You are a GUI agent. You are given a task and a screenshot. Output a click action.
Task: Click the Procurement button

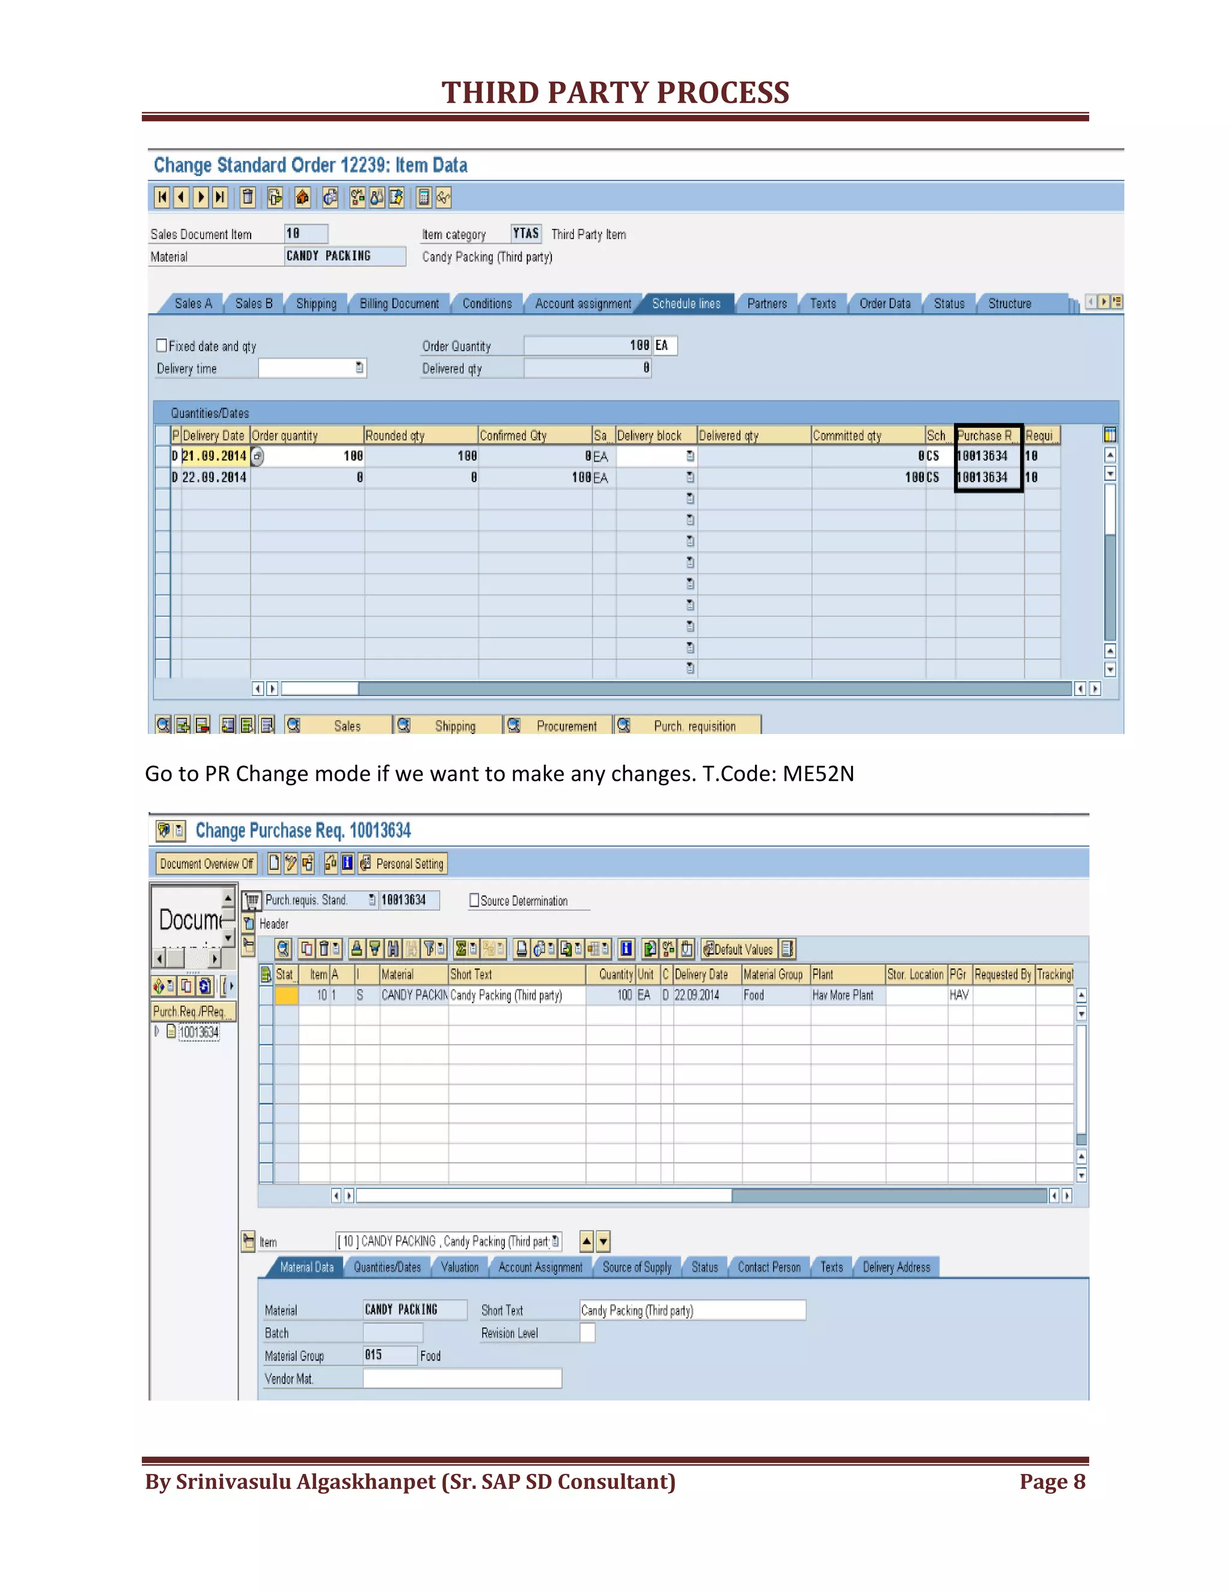(x=557, y=725)
